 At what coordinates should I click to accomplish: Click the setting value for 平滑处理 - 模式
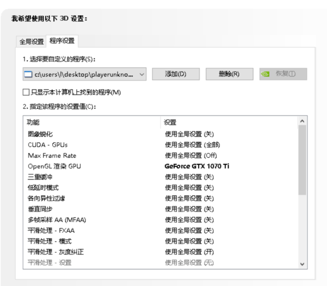pos(189,241)
